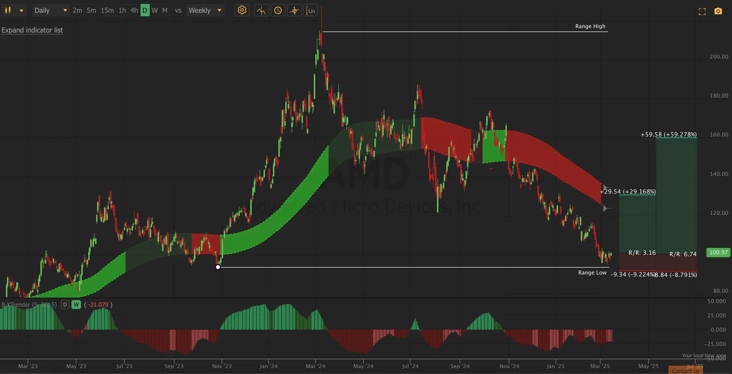
Task: Select the white anchor point on Range Low line
Action: coord(218,267)
